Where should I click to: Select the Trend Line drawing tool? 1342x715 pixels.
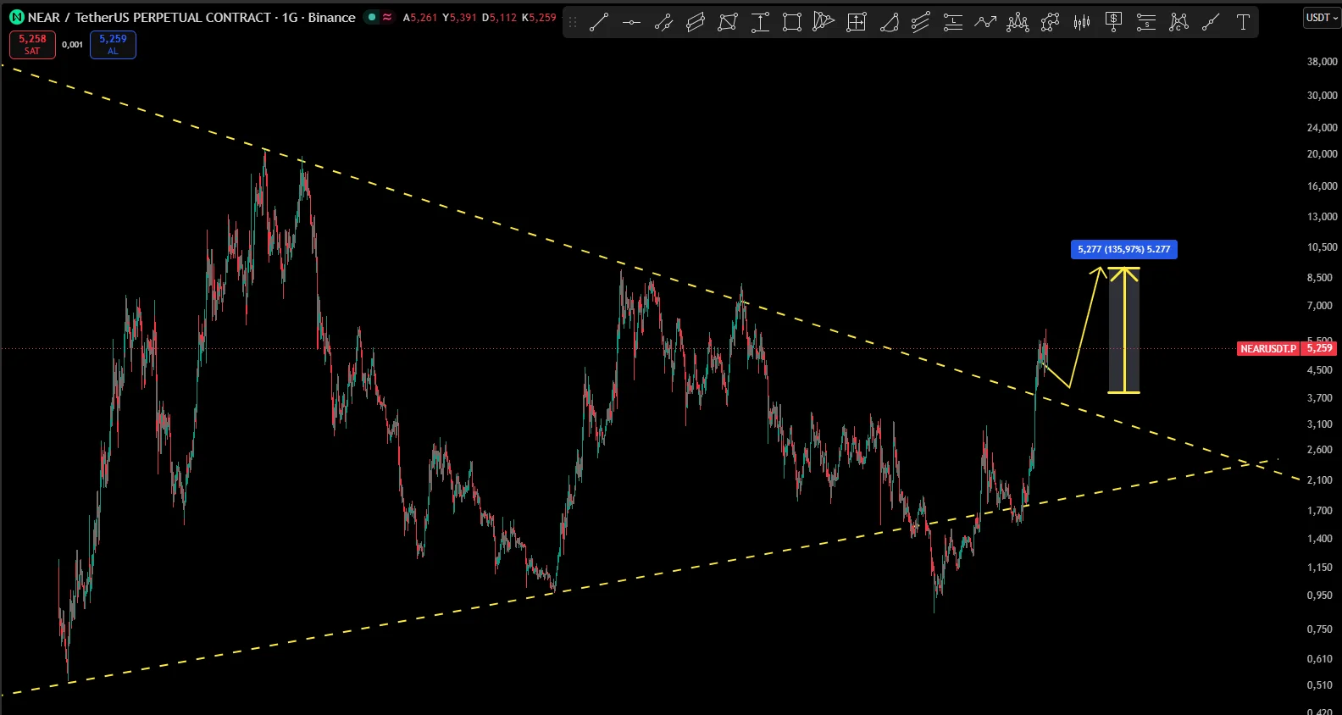coord(599,23)
